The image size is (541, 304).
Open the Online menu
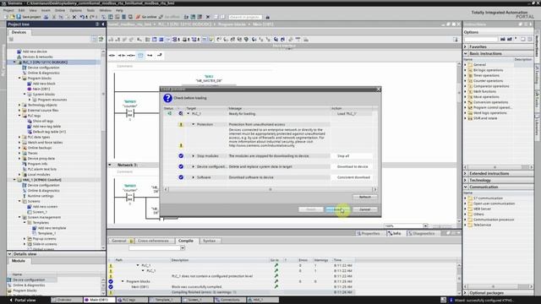pos(60,10)
